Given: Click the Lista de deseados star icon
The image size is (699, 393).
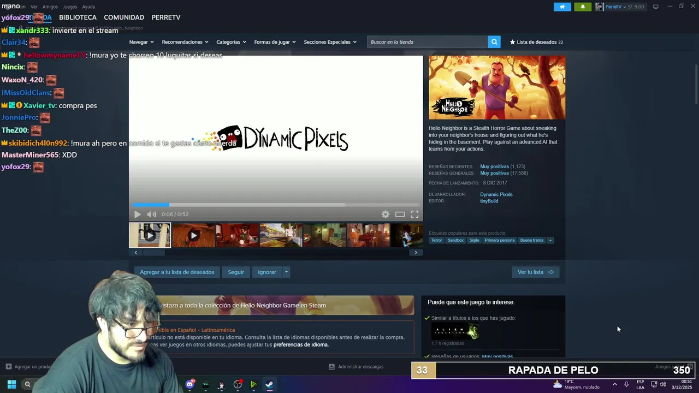Looking at the screenshot, I should (512, 42).
